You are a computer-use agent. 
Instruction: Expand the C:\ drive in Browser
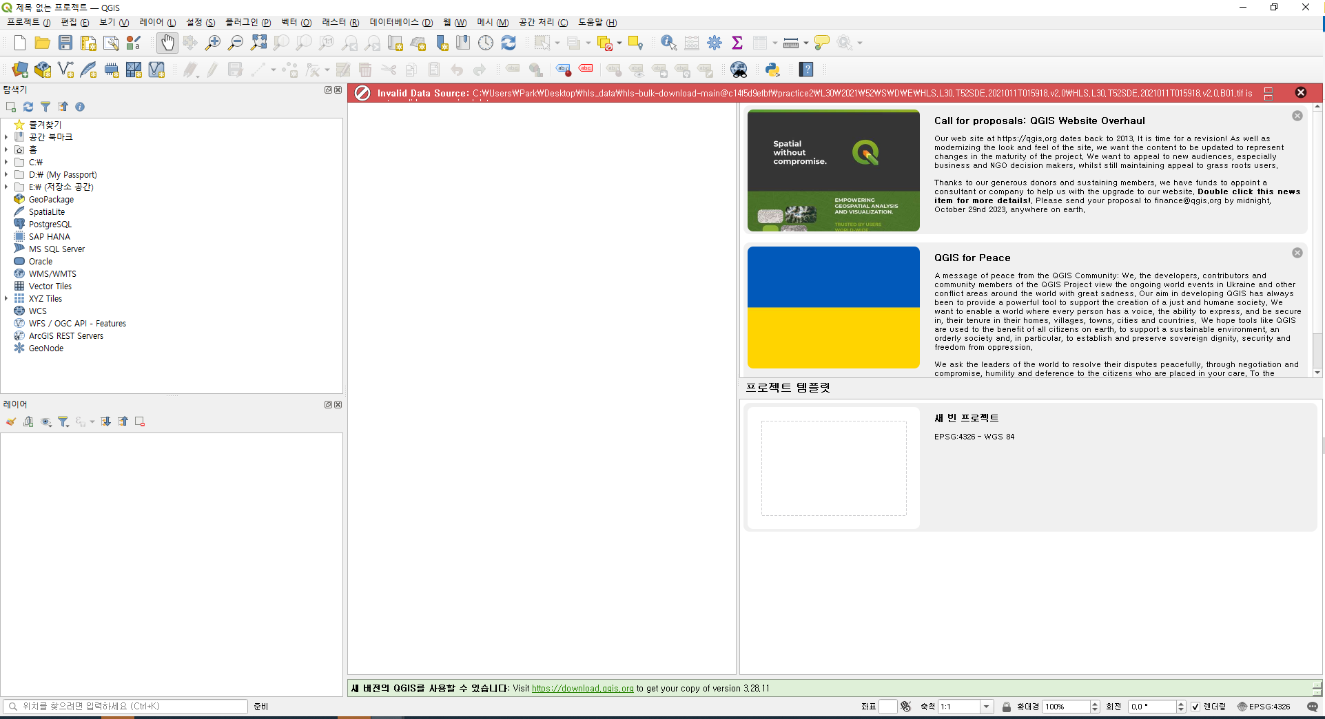[x=6, y=162]
